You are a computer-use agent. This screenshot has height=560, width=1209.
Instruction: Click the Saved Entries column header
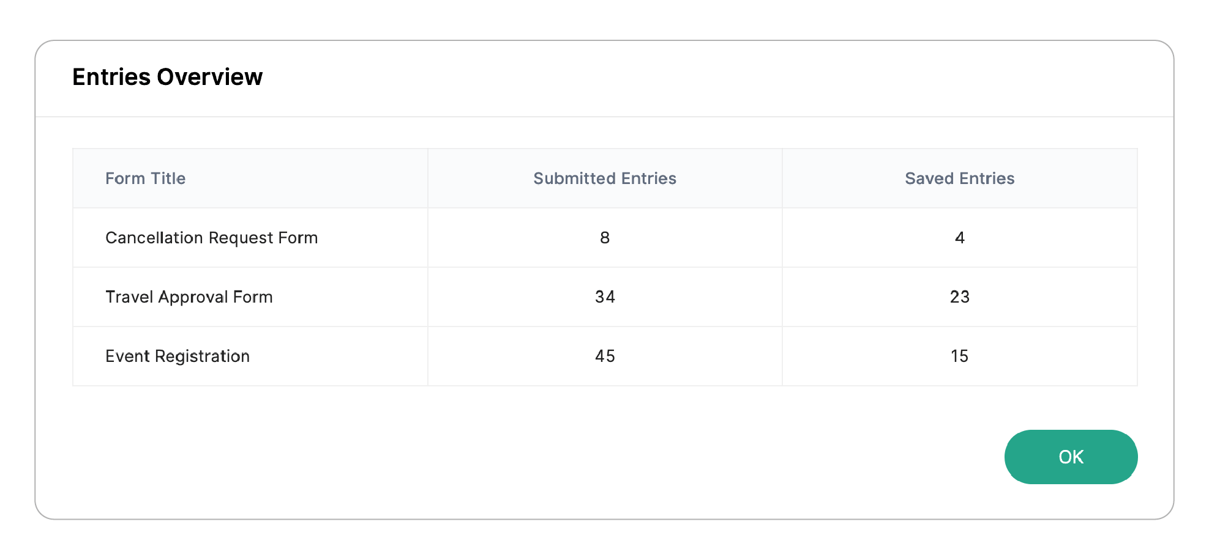pyautogui.click(x=959, y=179)
